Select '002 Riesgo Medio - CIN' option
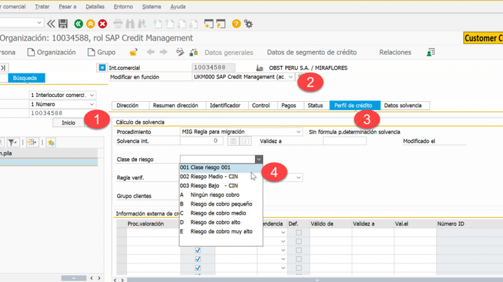Viewport: 503px width, 282px height. click(x=220, y=177)
